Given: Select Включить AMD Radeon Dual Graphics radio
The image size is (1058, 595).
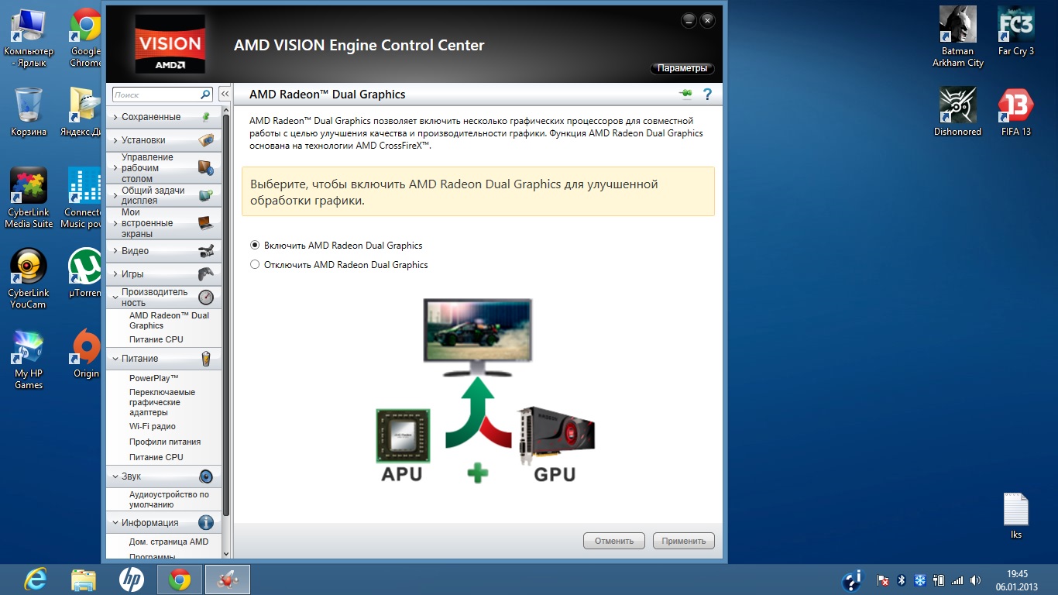Looking at the screenshot, I should pyautogui.click(x=255, y=245).
